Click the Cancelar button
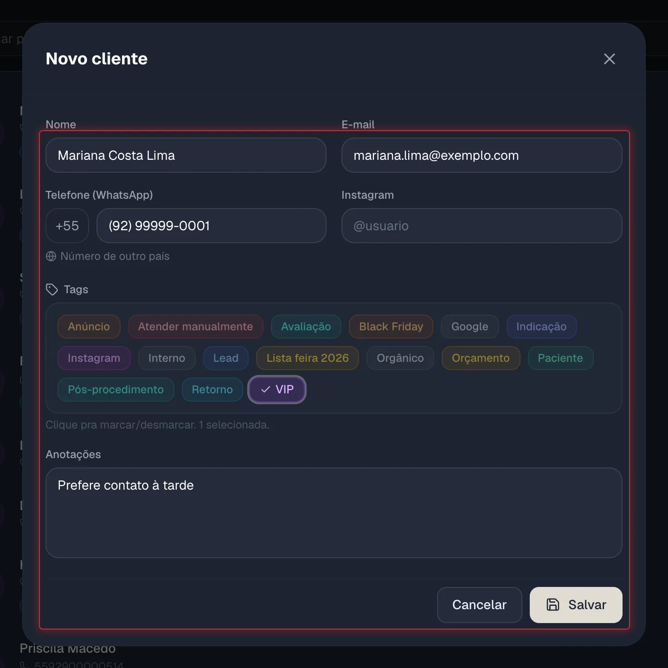The height and width of the screenshot is (668, 668). coord(480,605)
